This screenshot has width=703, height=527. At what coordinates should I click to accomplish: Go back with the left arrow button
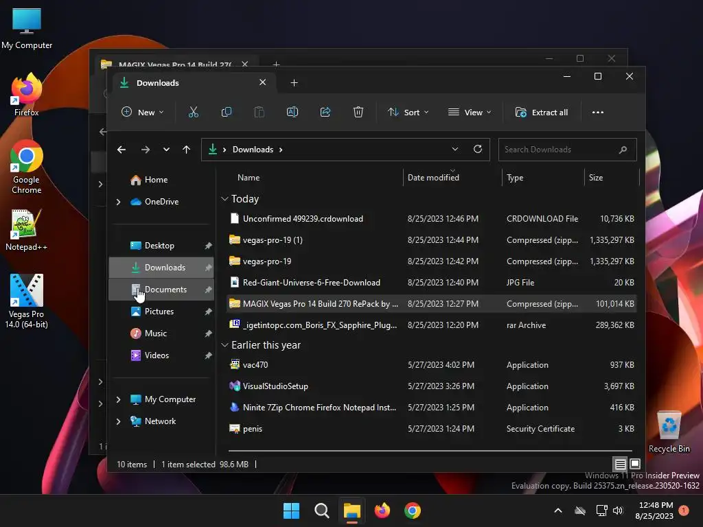tap(121, 150)
